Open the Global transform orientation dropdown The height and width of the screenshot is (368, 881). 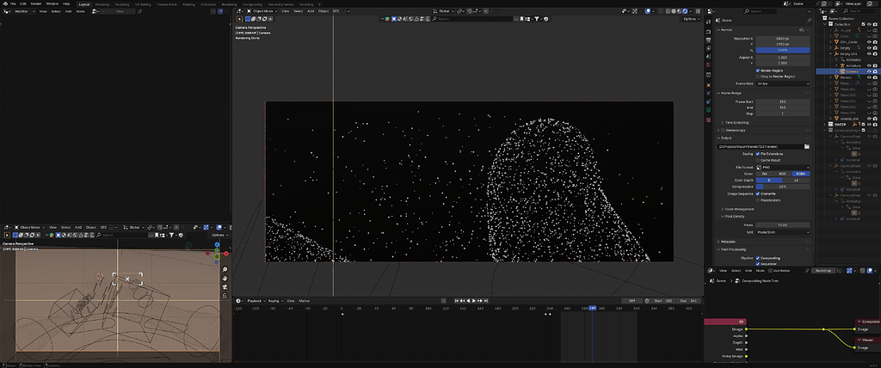[x=445, y=10]
